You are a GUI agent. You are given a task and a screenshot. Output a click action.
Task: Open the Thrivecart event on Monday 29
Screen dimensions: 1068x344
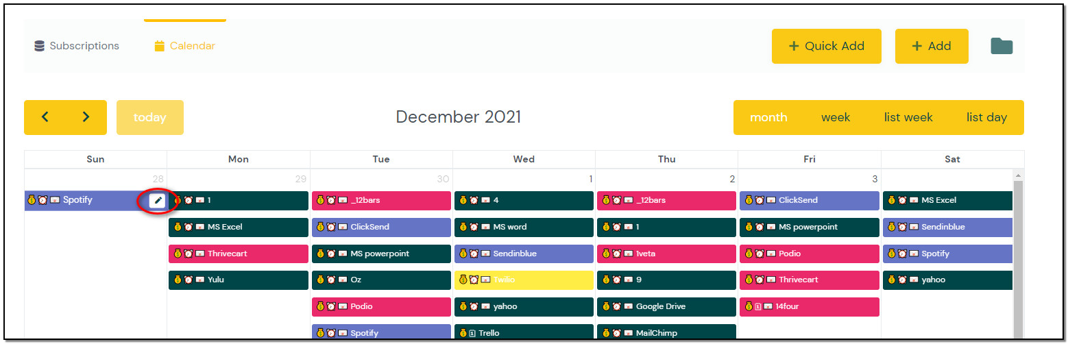coord(239,254)
